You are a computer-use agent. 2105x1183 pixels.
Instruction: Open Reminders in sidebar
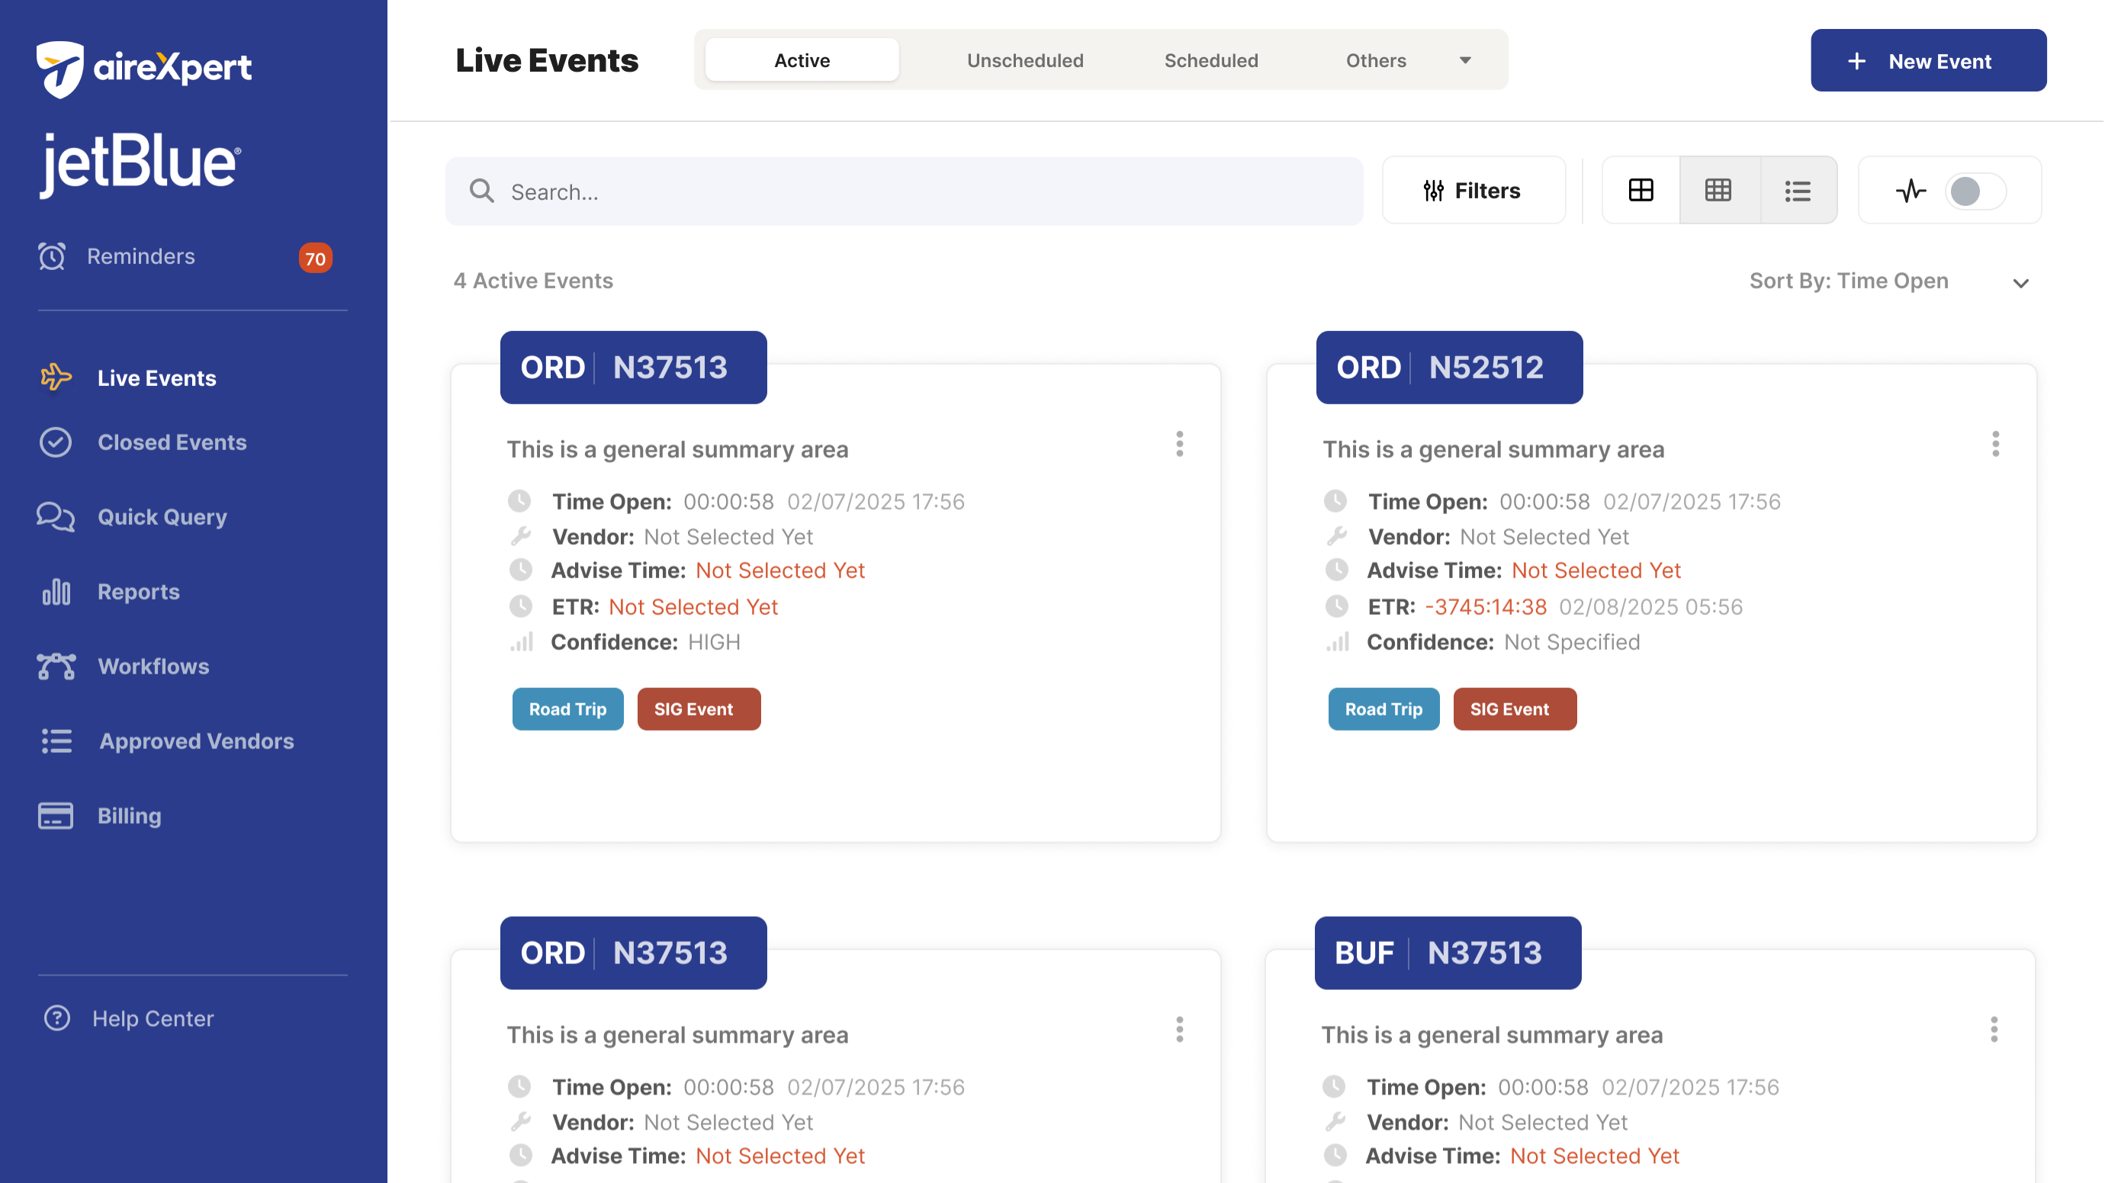(140, 256)
